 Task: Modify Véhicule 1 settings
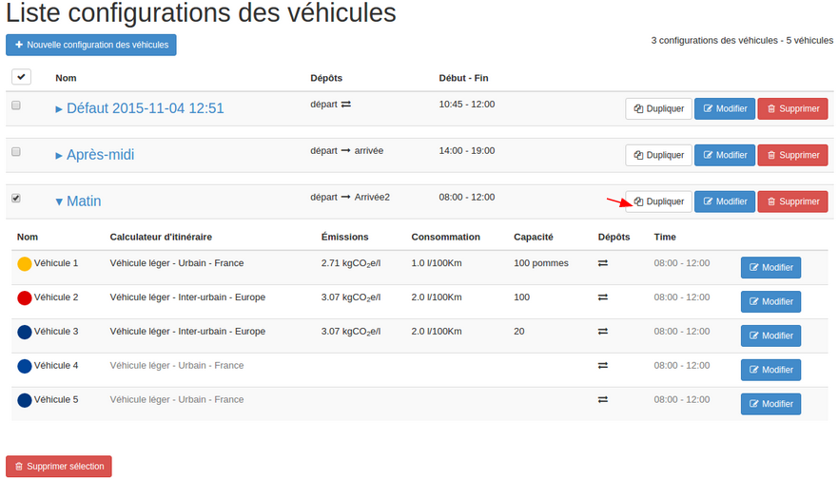coord(770,267)
